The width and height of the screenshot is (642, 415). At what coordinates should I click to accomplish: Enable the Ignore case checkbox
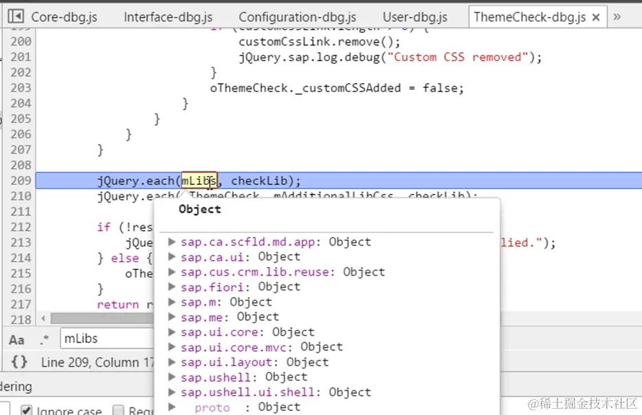pos(26,410)
